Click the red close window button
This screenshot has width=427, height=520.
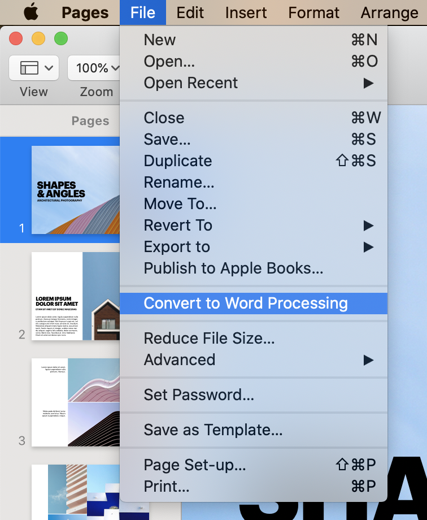16,38
